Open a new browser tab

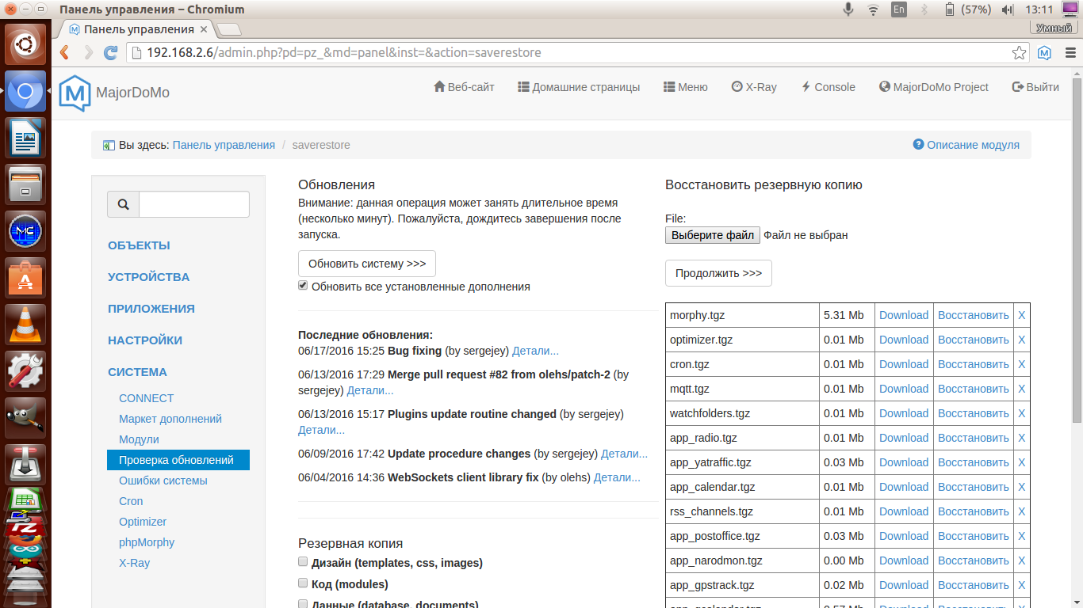pos(229,29)
